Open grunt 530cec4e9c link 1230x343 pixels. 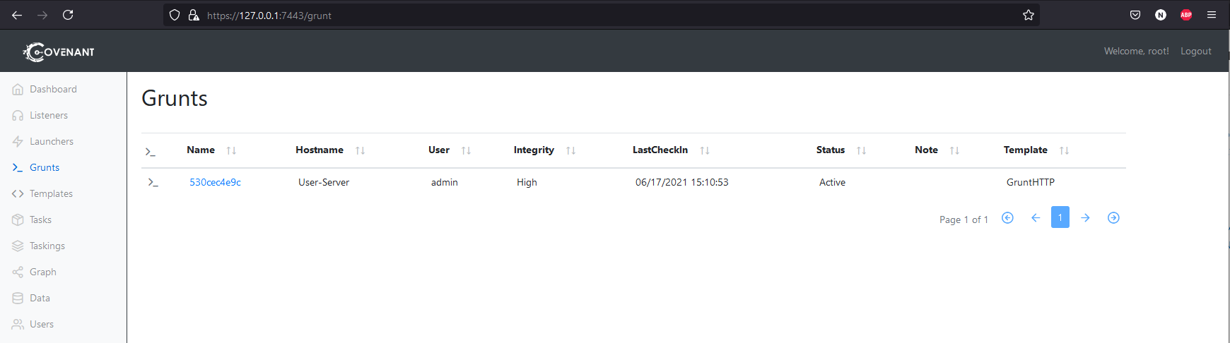(x=215, y=182)
